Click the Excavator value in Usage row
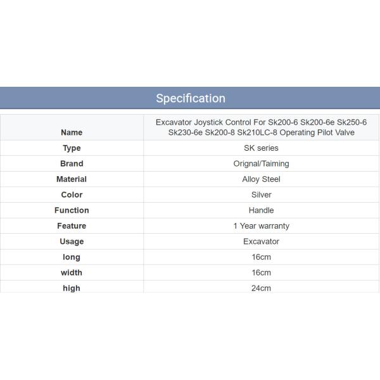380x380 pixels. (x=261, y=241)
